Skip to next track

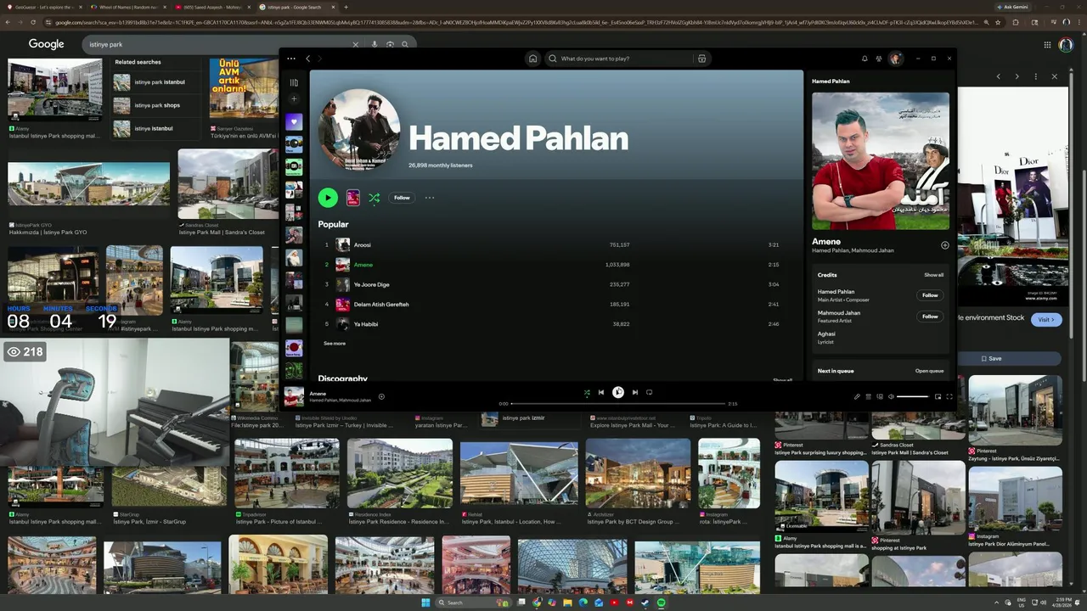point(635,392)
